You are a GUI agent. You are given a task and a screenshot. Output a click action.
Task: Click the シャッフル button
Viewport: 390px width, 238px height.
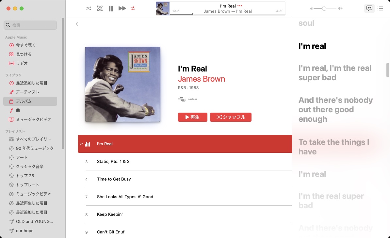click(x=231, y=117)
